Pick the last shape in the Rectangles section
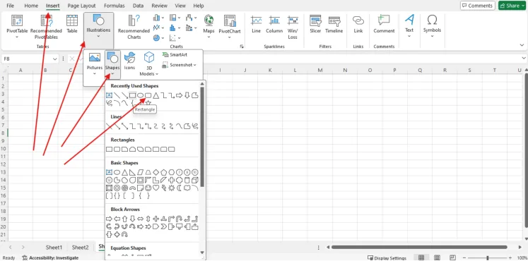 pos(171,149)
